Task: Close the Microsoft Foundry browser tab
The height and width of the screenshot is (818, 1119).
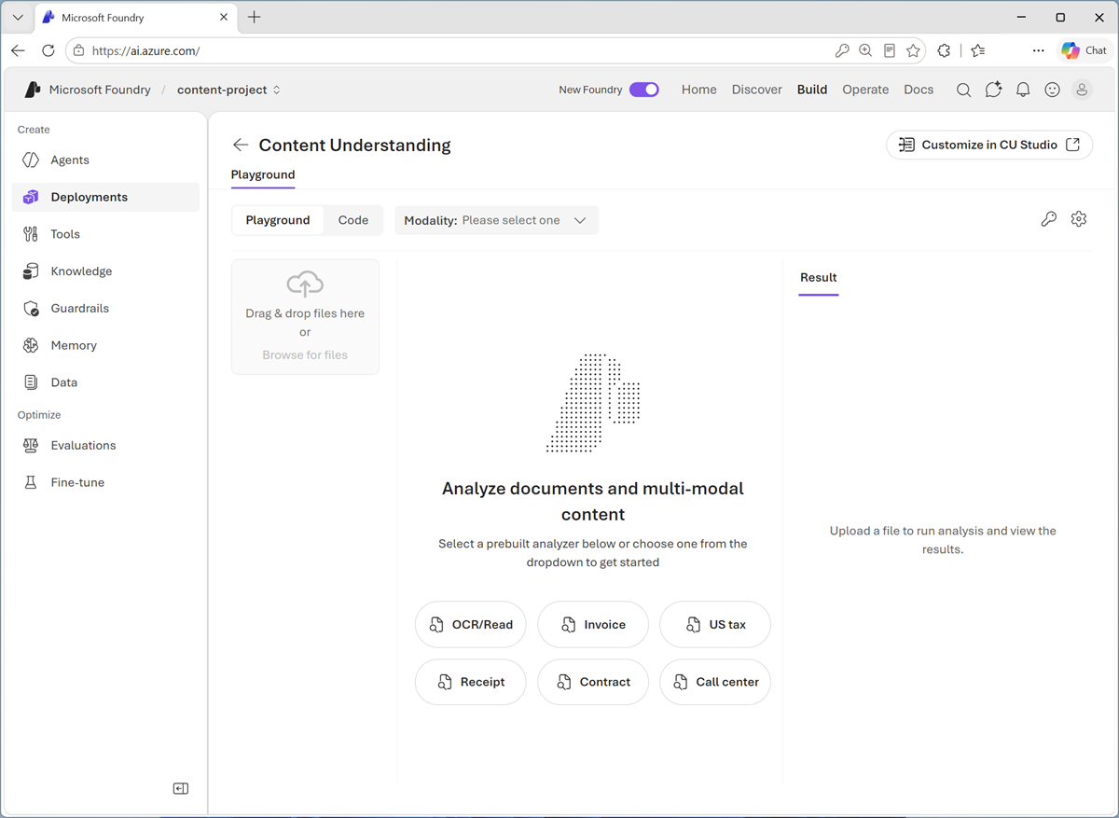Action: click(x=225, y=18)
